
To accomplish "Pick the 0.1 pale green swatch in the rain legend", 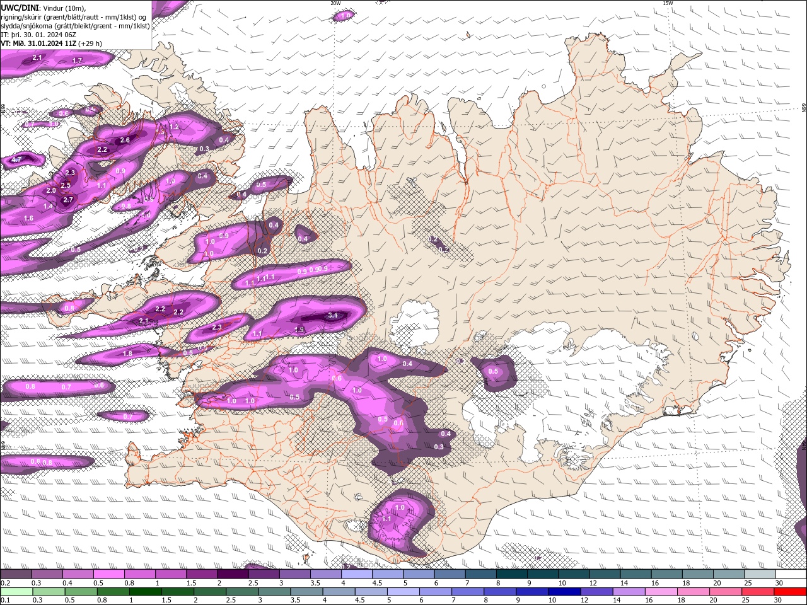I will point(16,592).
